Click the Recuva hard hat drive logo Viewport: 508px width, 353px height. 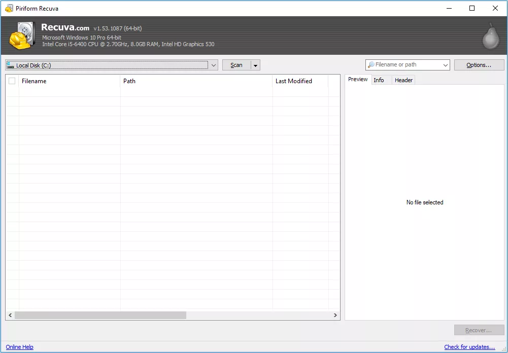22,36
